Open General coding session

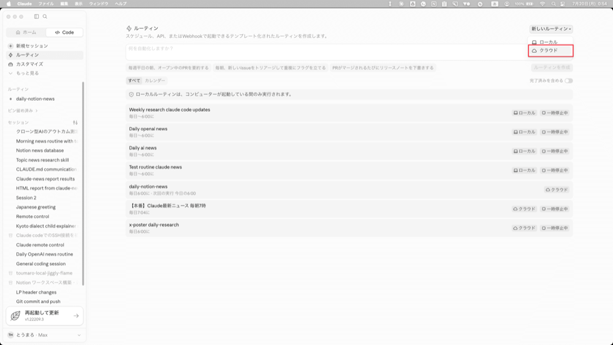point(40,264)
